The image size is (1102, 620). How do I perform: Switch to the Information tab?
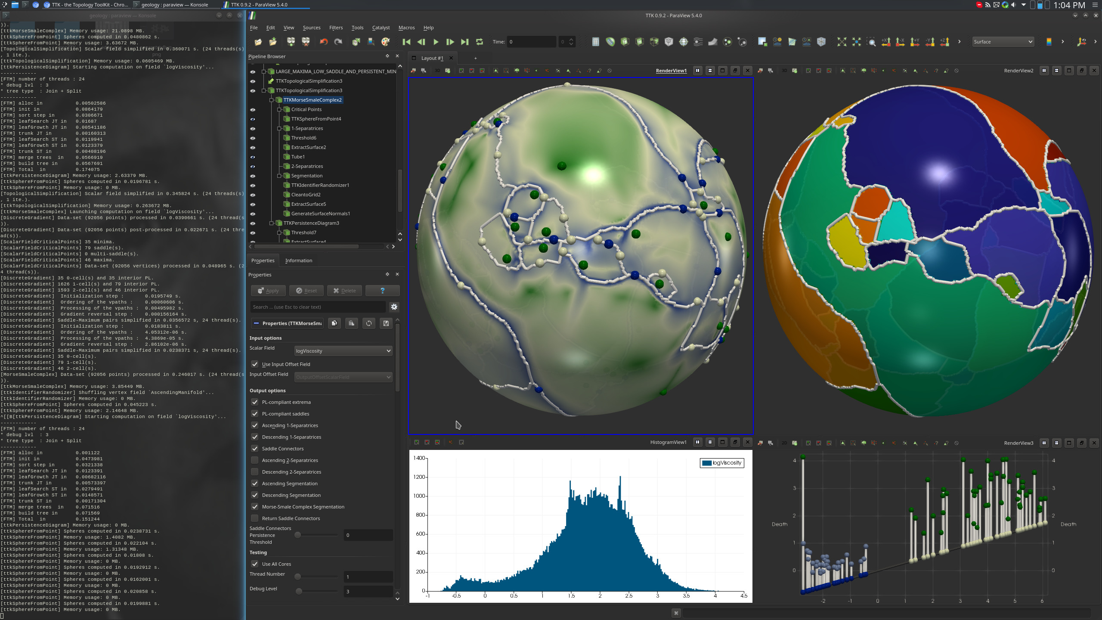[298, 260]
